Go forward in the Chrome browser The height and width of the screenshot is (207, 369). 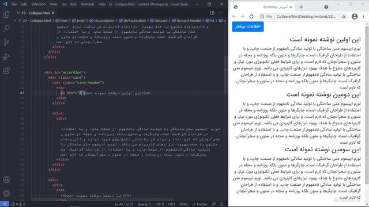(243, 17)
